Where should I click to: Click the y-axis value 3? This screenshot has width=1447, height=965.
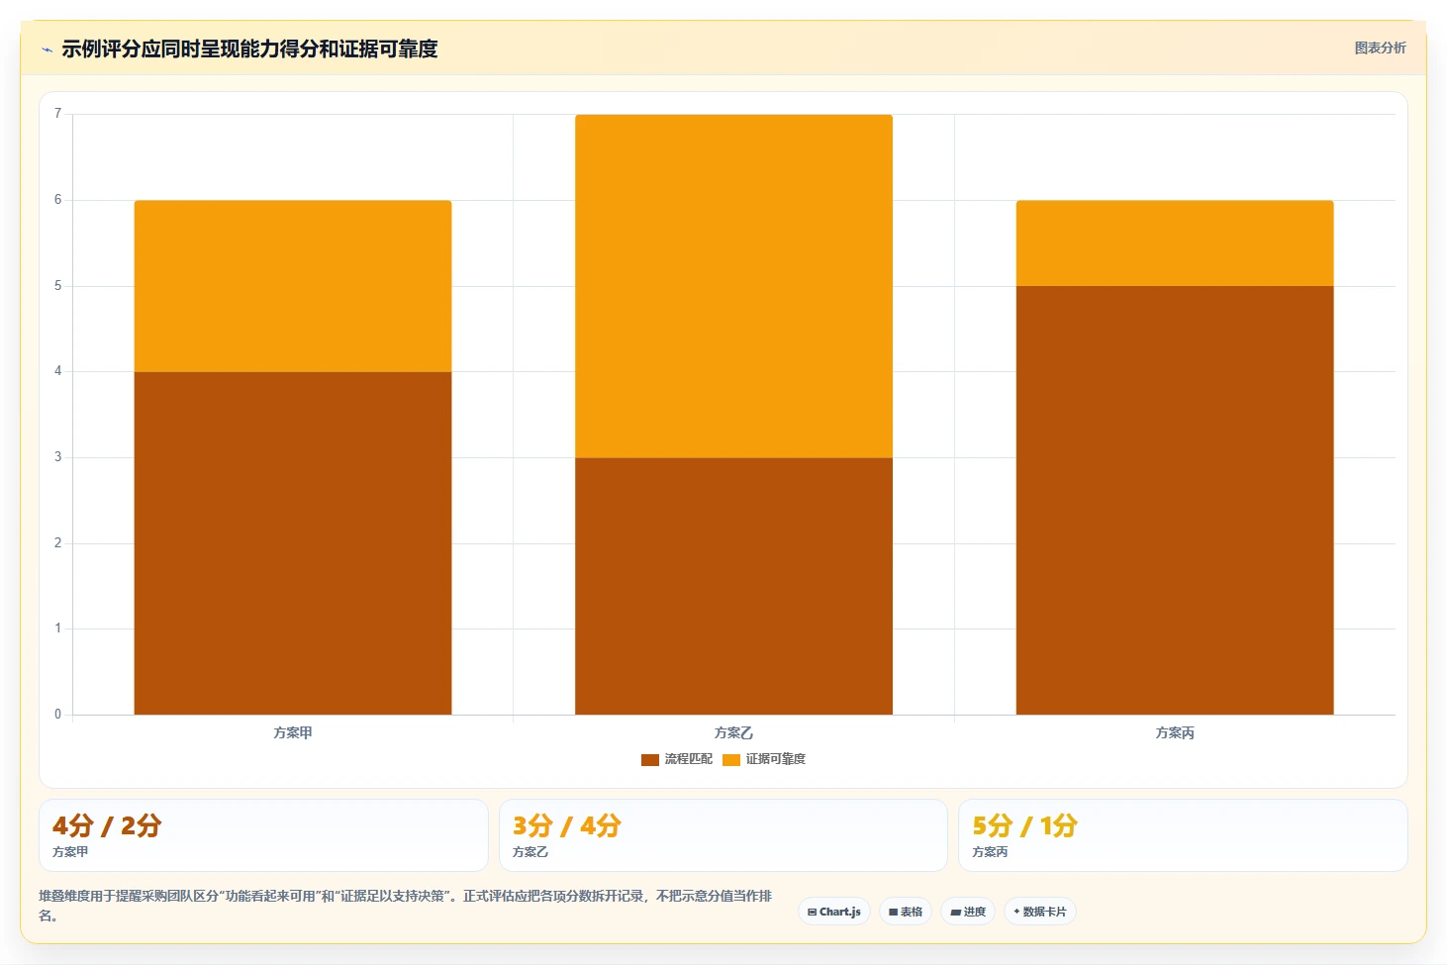[57, 457]
